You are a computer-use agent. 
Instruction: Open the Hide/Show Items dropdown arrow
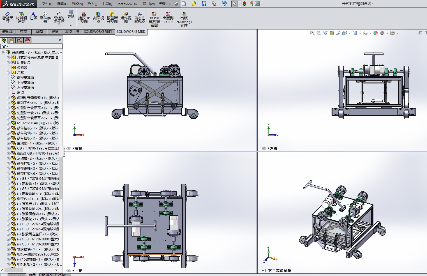click(370, 33)
